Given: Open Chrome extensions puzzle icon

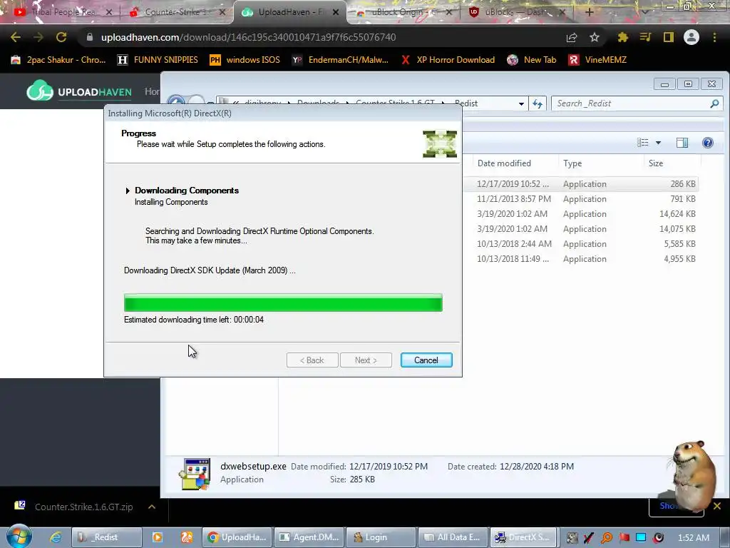Looking at the screenshot, I should (x=622, y=37).
